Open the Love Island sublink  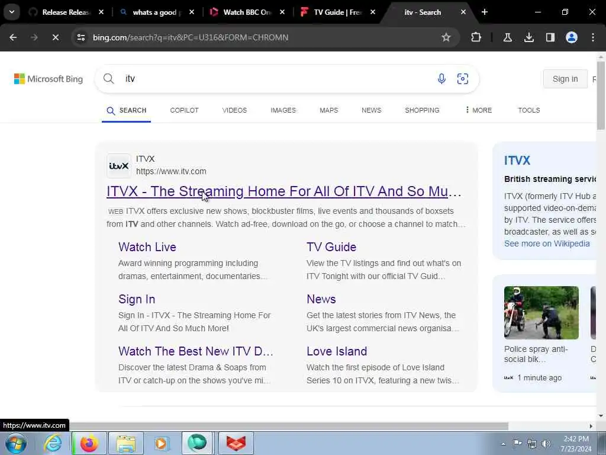(337, 352)
